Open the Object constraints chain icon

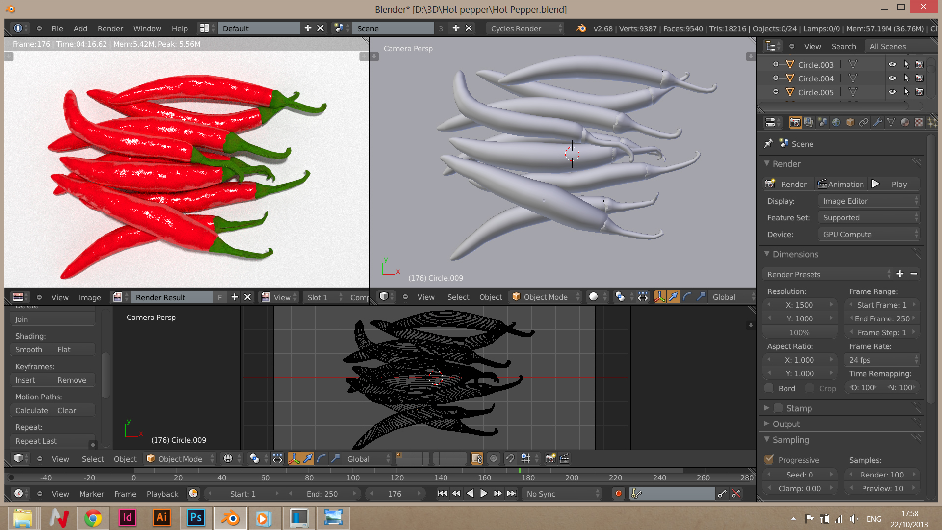click(863, 122)
